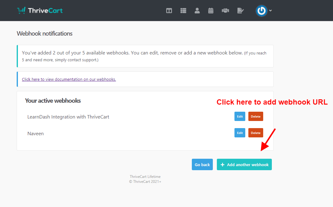Select the Naveen webhook name text
The height and width of the screenshot is (207, 333).
coord(36,134)
